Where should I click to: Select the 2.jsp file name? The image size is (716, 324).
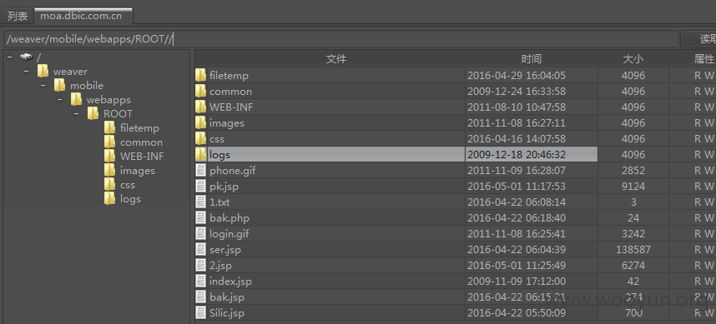[220, 265]
